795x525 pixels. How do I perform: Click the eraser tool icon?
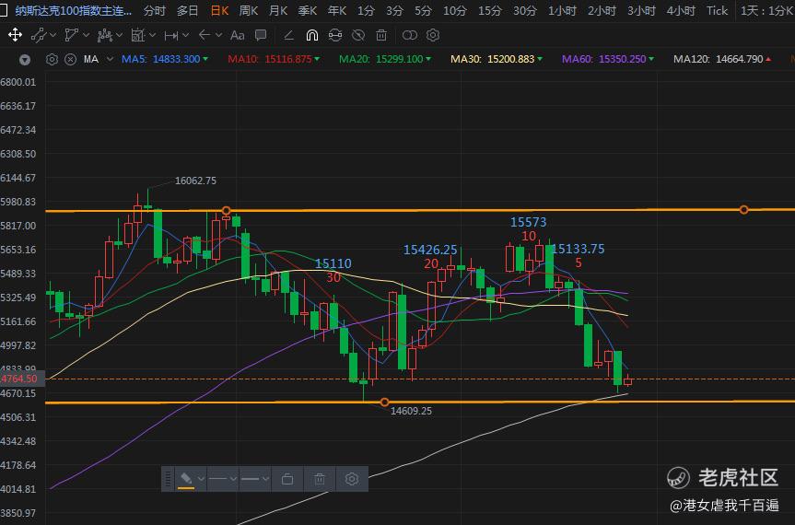pos(288,35)
